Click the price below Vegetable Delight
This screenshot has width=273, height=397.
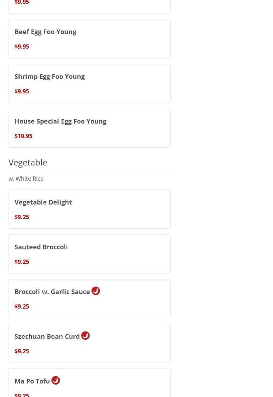(22, 217)
